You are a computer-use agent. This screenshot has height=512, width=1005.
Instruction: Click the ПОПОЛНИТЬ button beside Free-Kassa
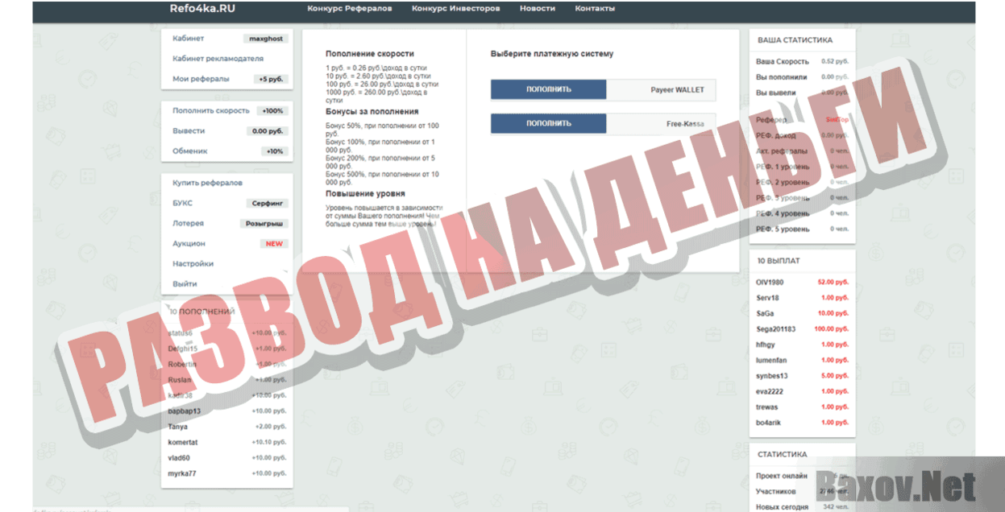pyautogui.click(x=549, y=123)
